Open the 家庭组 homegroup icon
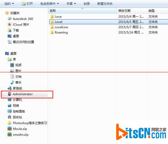The image size is (168, 144). [x=9, y=88]
